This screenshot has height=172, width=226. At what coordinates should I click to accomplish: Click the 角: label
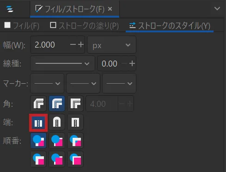tap(8, 104)
